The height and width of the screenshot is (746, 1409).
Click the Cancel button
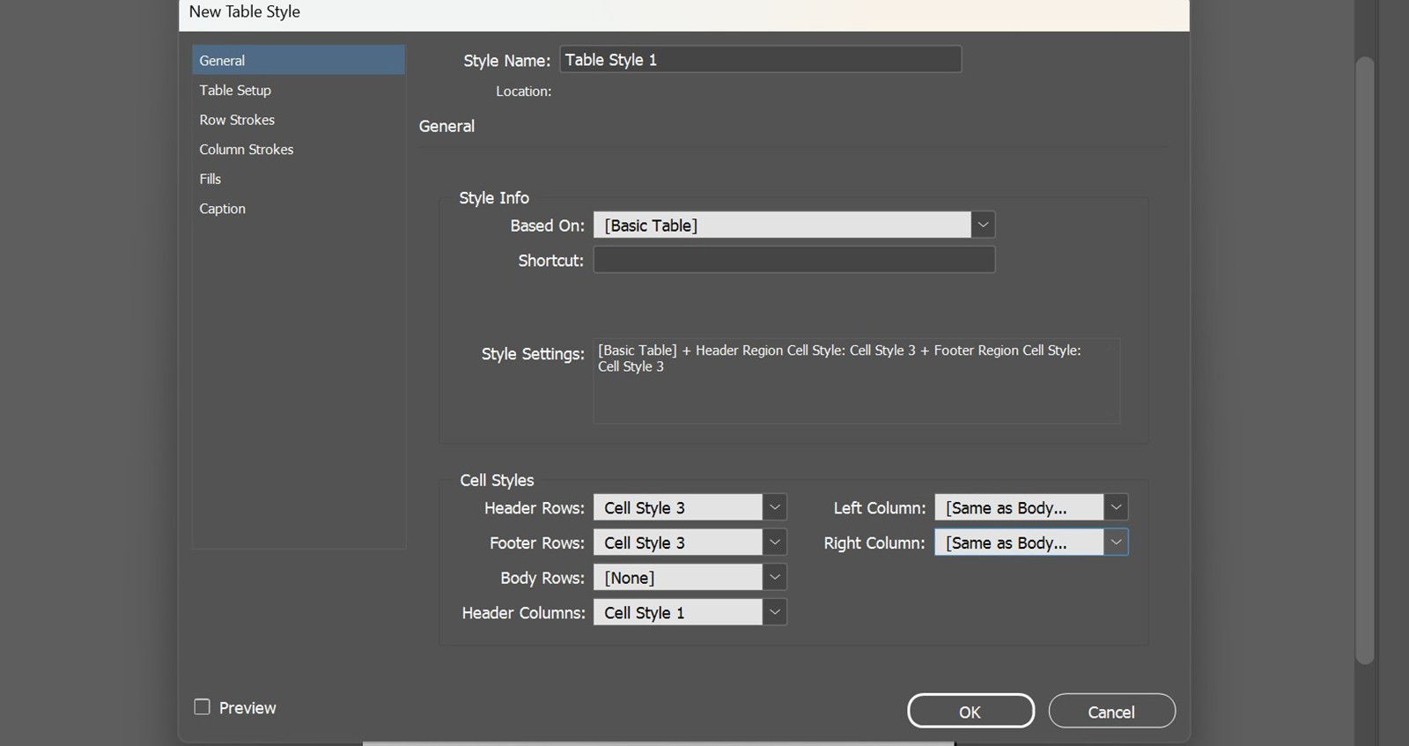coord(1111,711)
